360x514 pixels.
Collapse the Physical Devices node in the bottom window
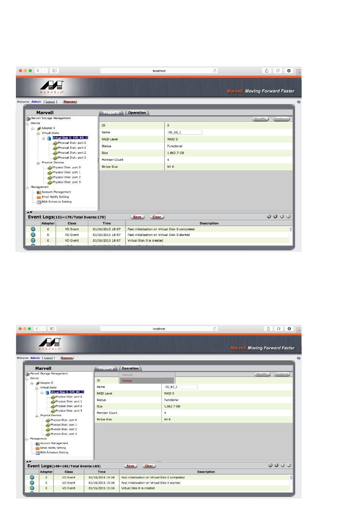pyautogui.click(x=38, y=416)
